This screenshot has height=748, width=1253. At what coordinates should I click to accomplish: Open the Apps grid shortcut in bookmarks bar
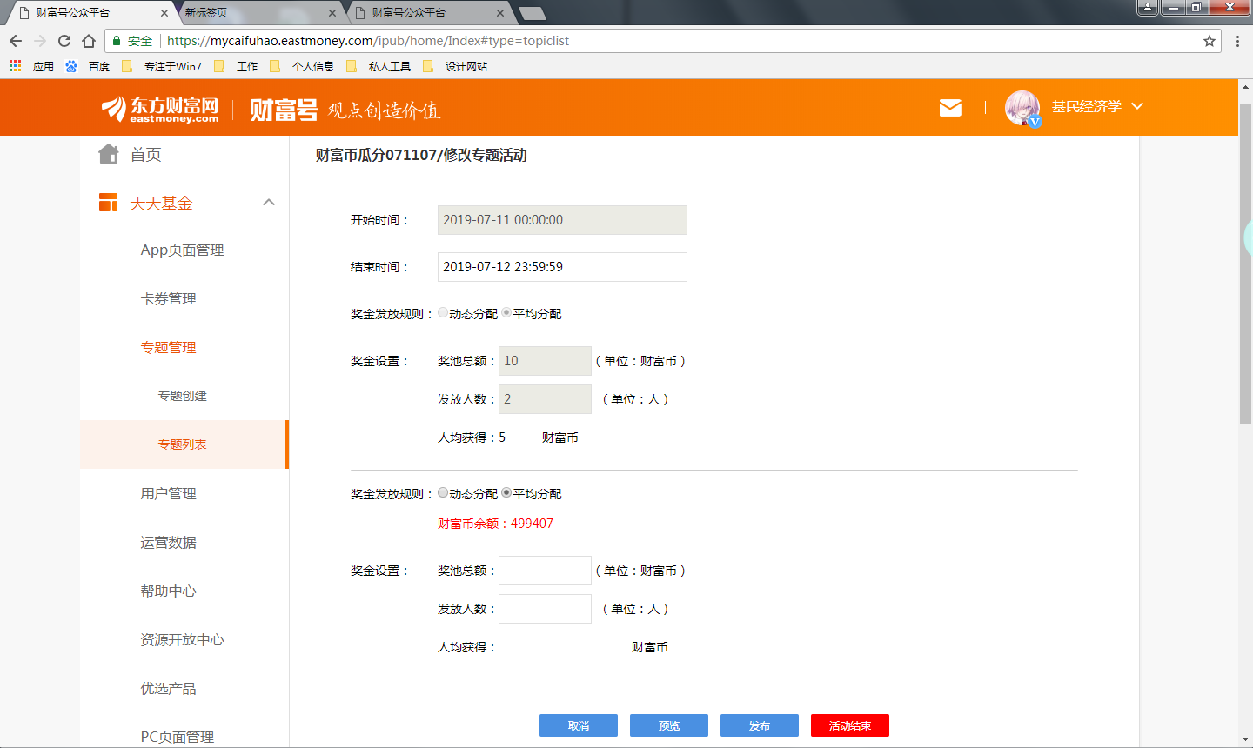point(15,66)
